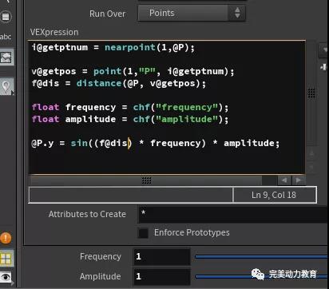Click the orange warning exclamation icon
Viewport: 329px width, 289px height.
pyautogui.click(x=6, y=238)
